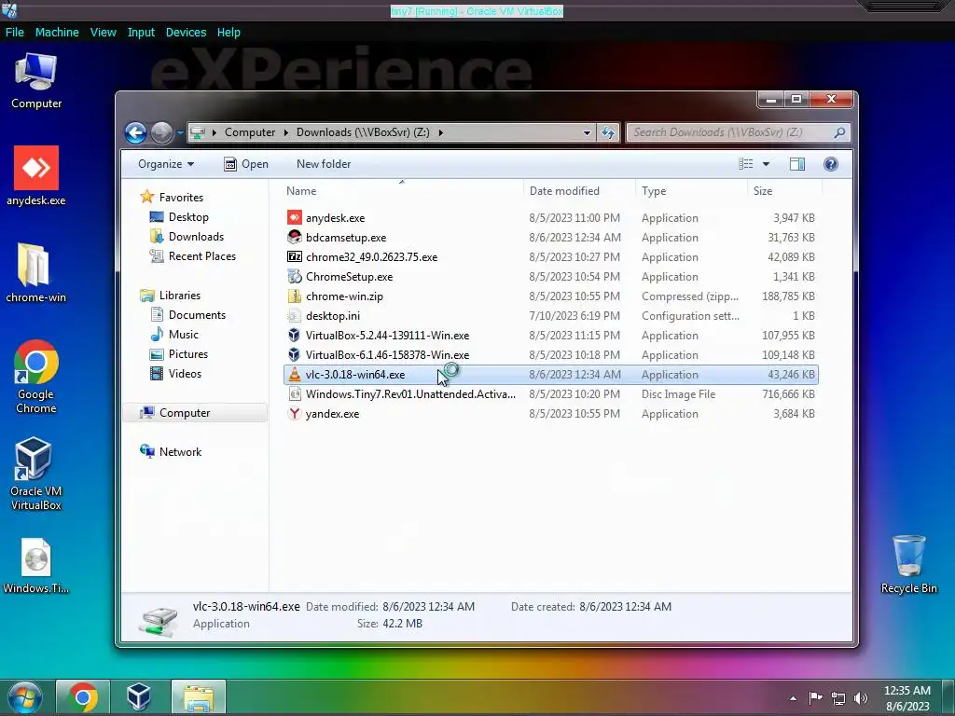Image resolution: width=955 pixels, height=716 pixels.
Task: Select Documents library
Action: 197,315
